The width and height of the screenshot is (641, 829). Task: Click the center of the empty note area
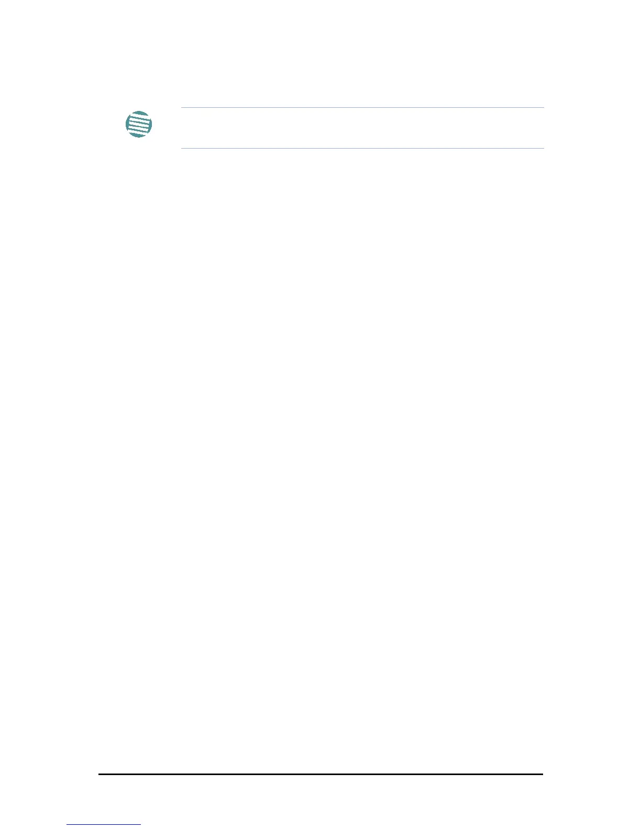362,128
